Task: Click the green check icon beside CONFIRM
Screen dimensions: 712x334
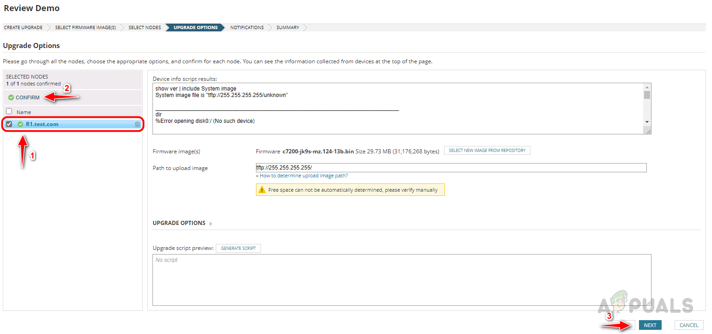Action: coord(11,97)
